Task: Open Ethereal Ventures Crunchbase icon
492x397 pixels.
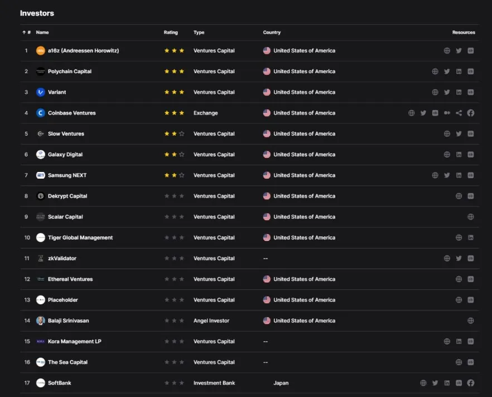Action: (471, 279)
